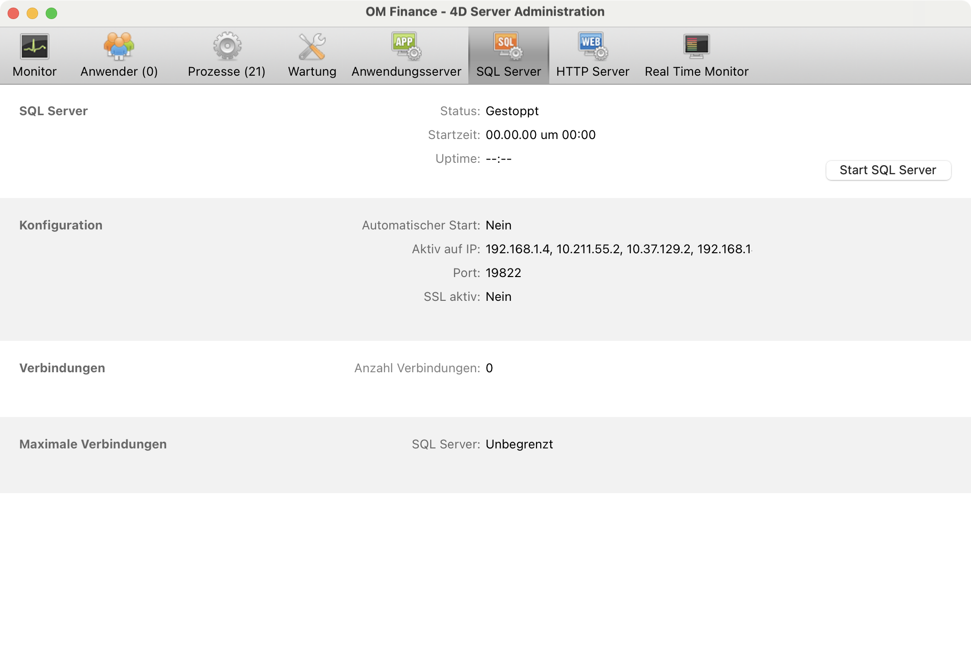This screenshot has width=971, height=655.
Task: Open the Anwendungsserver APP icon
Action: pos(406,46)
